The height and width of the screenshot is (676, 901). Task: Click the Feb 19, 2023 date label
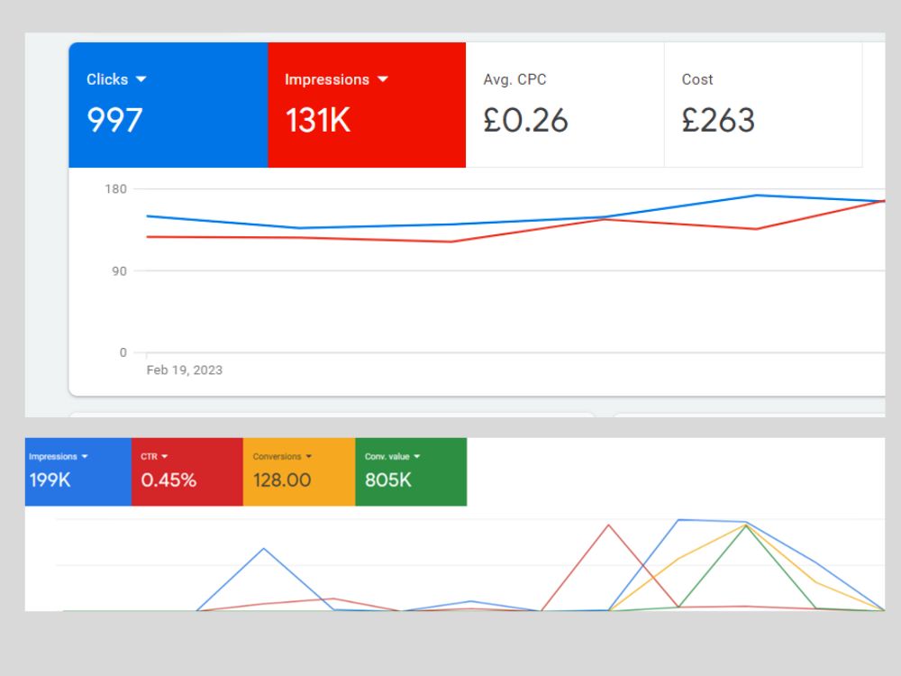click(x=185, y=370)
